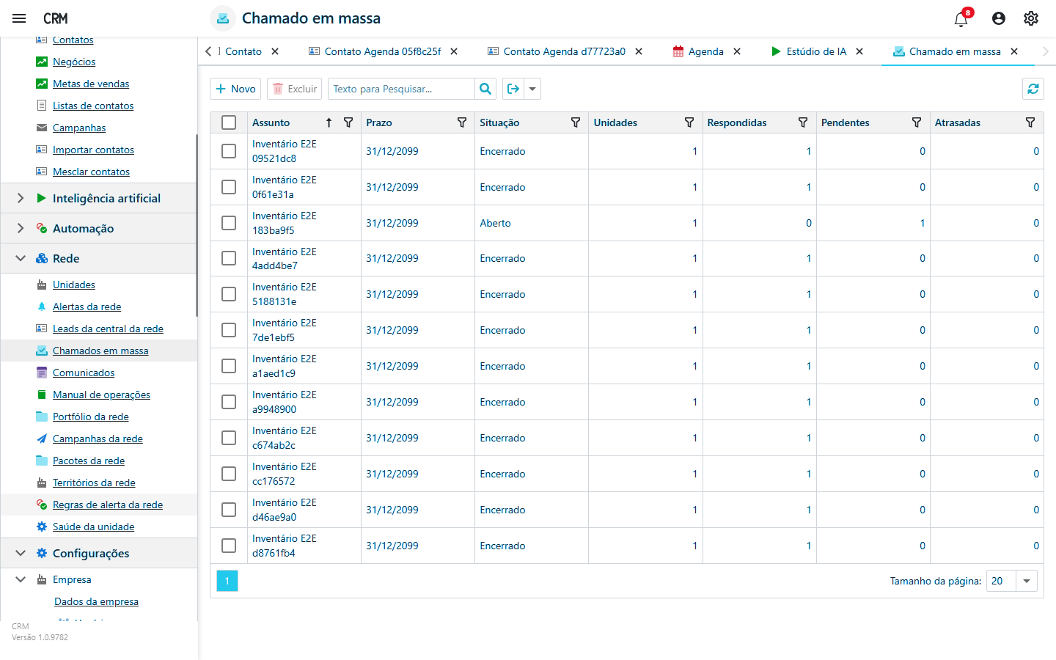The height and width of the screenshot is (660, 1056).
Task: Open the Pendentes column filter
Action: 917,122
